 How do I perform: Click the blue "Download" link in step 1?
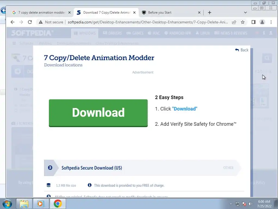[x=185, y=109]
